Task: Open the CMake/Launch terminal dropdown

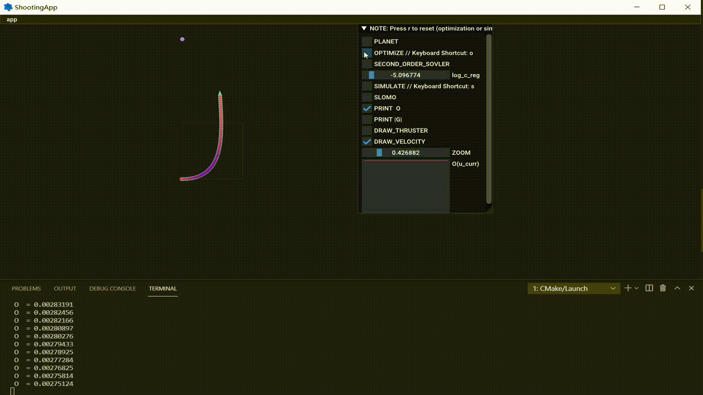Action: [x=574, y=289]
